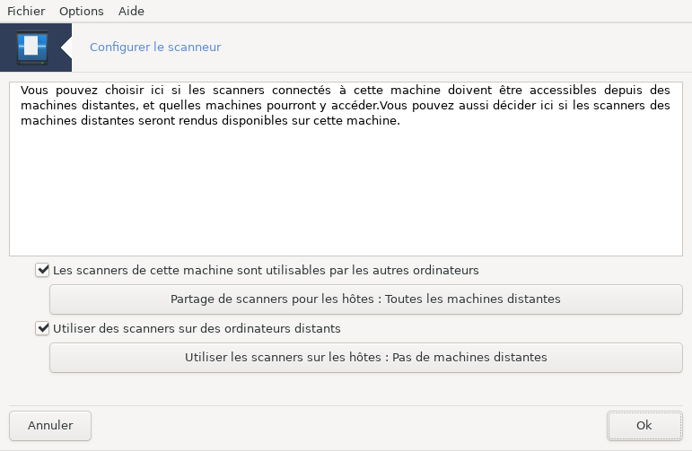Open the Aide menu
Image resolution: width=692 pixels, height=451 pixels.
pos(131,12)
